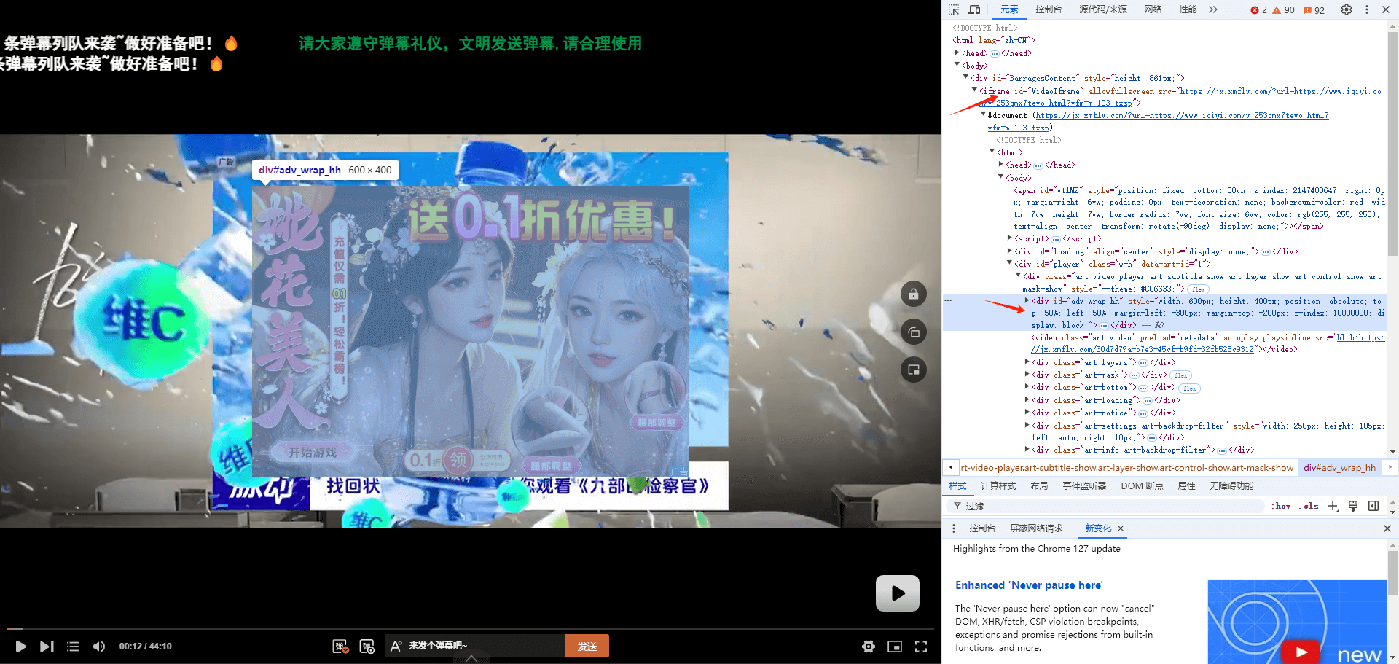Open 性能 tab
Image resolution: width=1399 pixels, height=664 pixels.
coord(1188,9)
